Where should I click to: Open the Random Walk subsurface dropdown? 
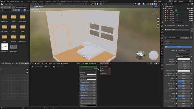coord(183,57)
